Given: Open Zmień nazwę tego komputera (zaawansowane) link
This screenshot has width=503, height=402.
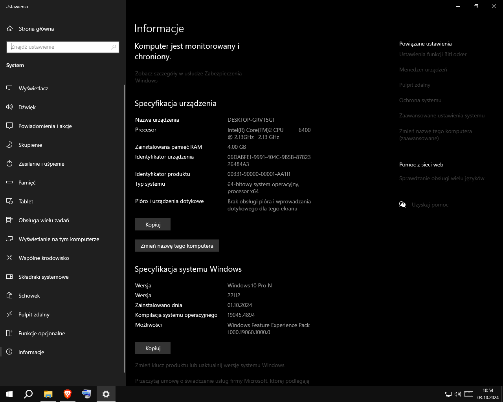Looking at the screenshot, I should [x=435, y=135].
